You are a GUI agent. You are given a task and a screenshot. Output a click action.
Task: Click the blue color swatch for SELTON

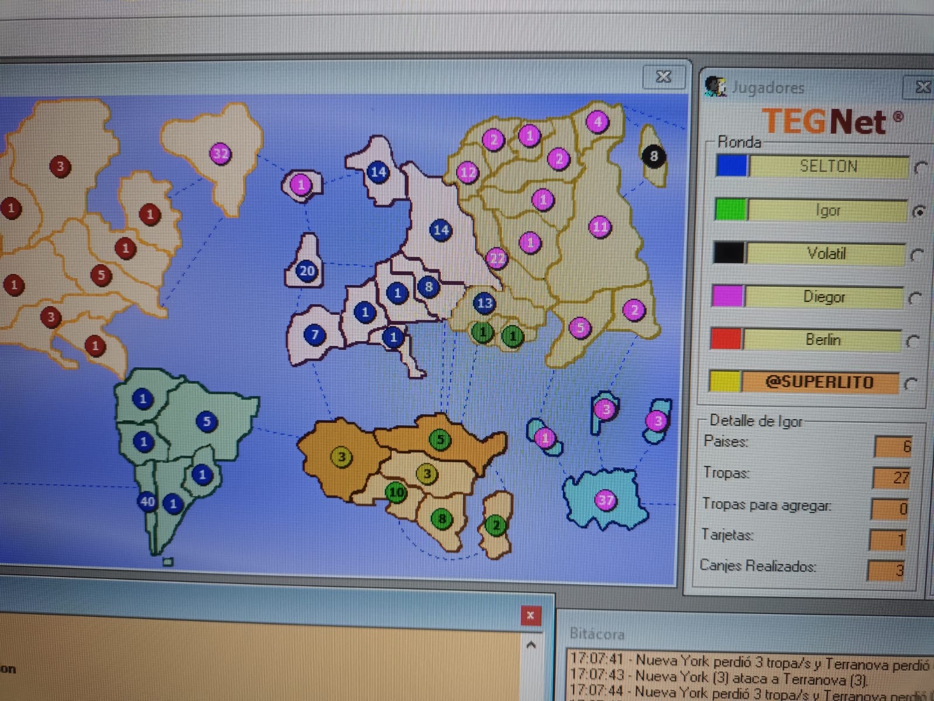[731, 166]
